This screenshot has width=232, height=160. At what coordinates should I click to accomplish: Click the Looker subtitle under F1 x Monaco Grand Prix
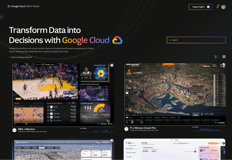(x=144, y=130)
